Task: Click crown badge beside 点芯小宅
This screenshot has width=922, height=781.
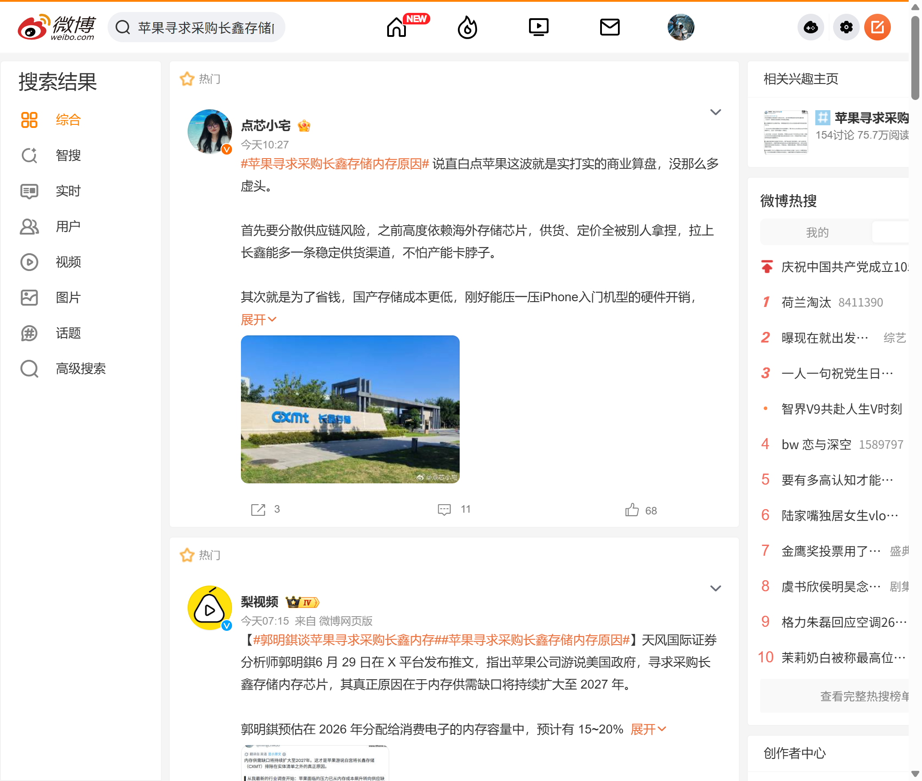Action: [304, 126]
